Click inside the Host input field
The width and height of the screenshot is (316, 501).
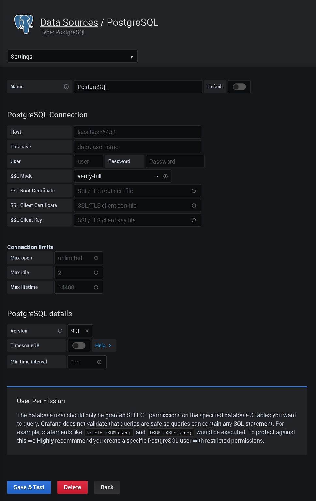click(x=137, y=132)
